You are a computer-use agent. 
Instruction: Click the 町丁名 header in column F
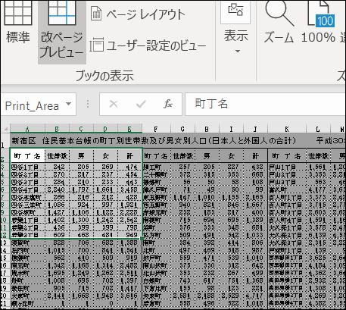157,156
